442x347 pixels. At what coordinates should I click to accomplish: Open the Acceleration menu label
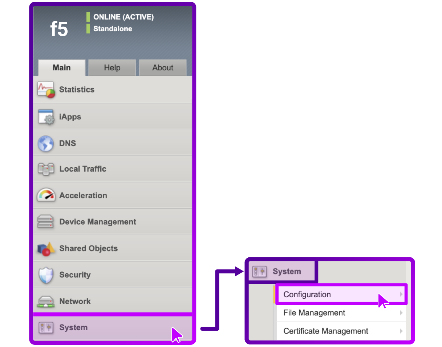(83, 195)
